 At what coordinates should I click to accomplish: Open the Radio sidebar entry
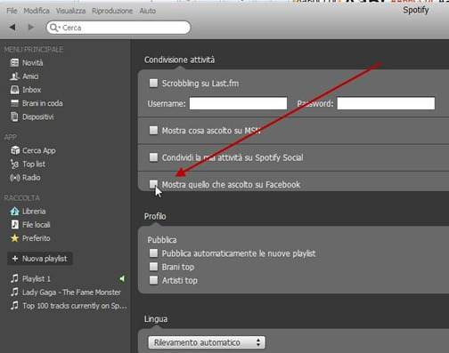(x=31, y=178)
